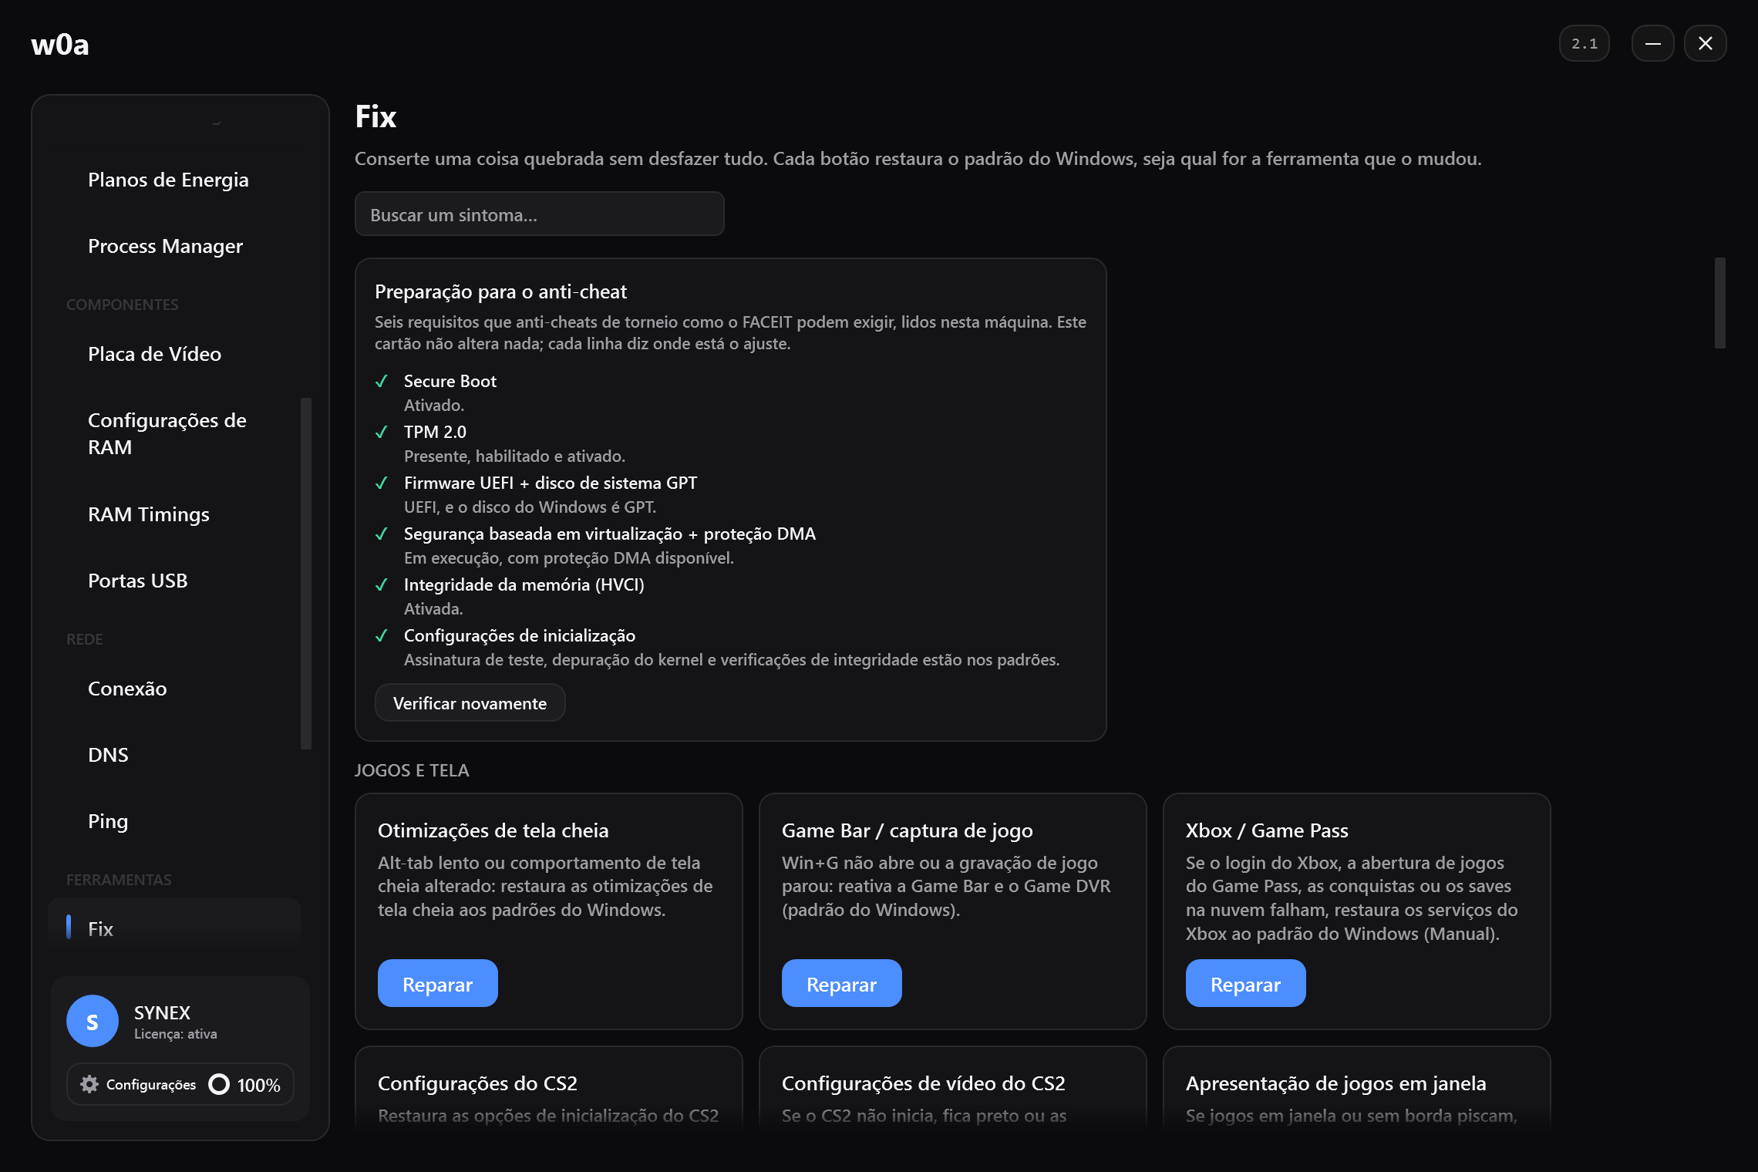Viewport: 1758px width, 1172px height.
Task: Open the Conexão network page
Action: click(x=127, y=689)
